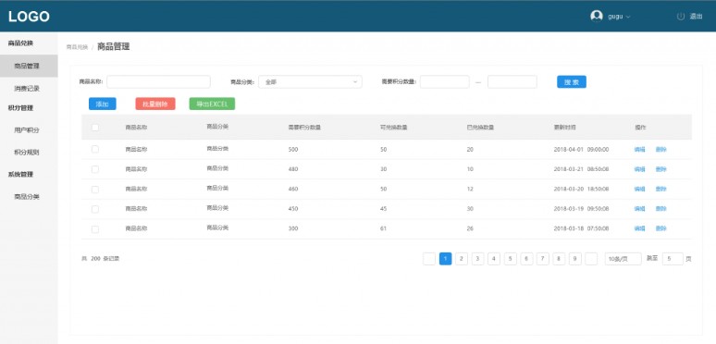Expand the gugu user dropdown arrow
The image size is (716, 344).
628,17
